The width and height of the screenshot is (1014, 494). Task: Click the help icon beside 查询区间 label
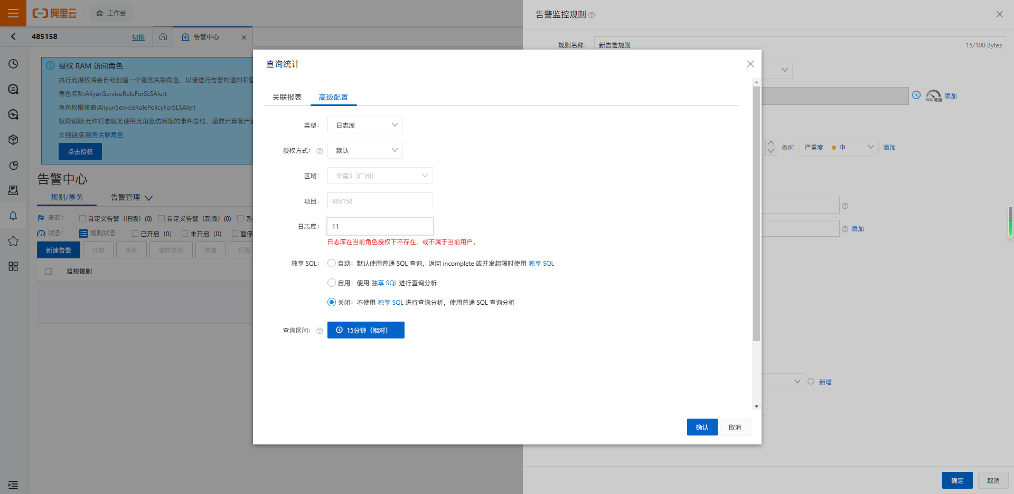tap(320, 331)
